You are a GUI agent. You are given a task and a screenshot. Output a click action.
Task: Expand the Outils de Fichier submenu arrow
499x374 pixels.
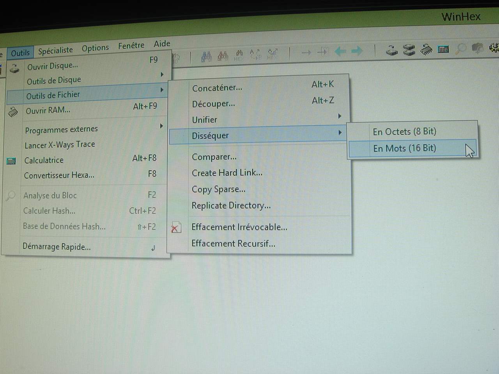162,90
